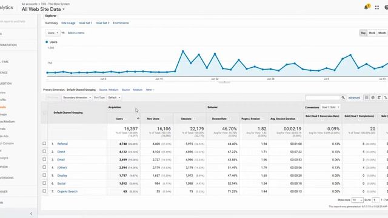
Task: Select the Goal Set 1 metric group
Action: (85, 23)
